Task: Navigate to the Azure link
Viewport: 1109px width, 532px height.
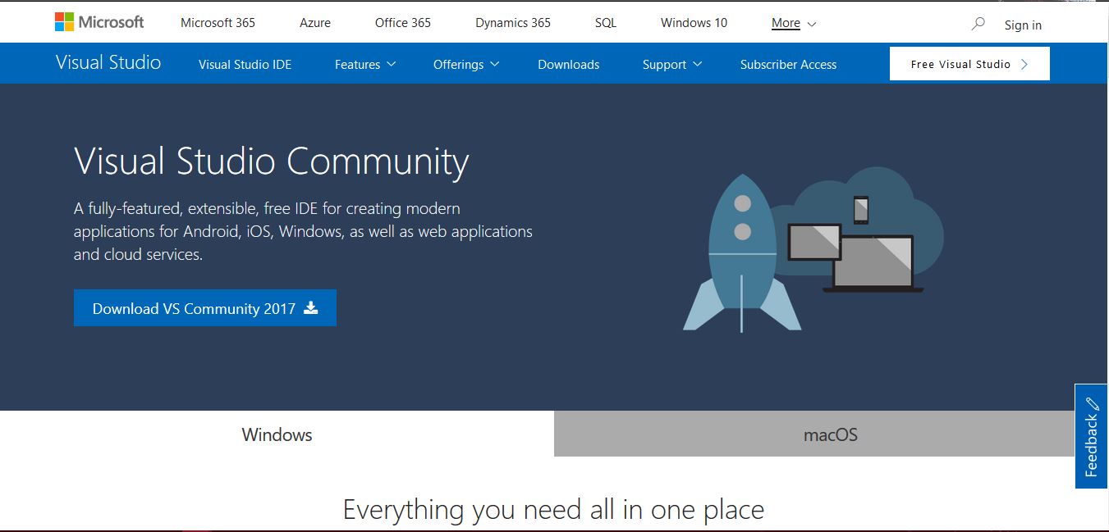Action: [x=315, y=23]
